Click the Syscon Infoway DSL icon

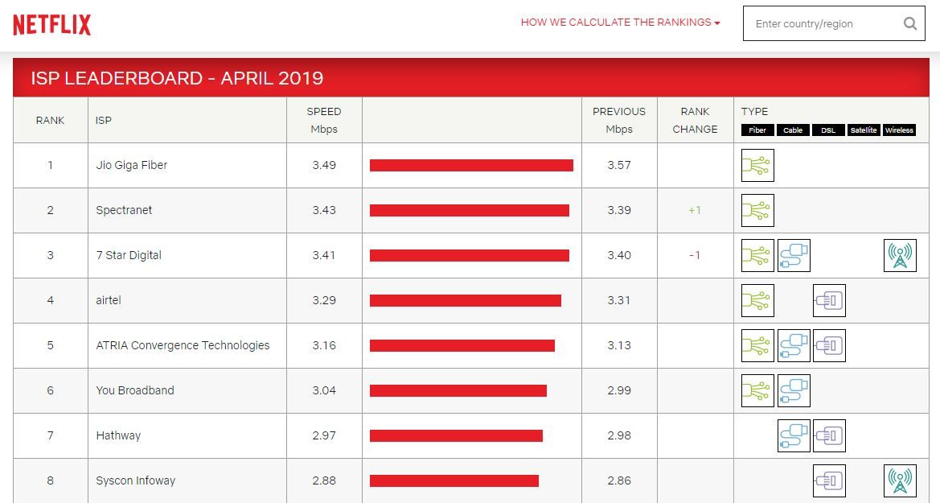pyautogui.click(x=829, y=480)
